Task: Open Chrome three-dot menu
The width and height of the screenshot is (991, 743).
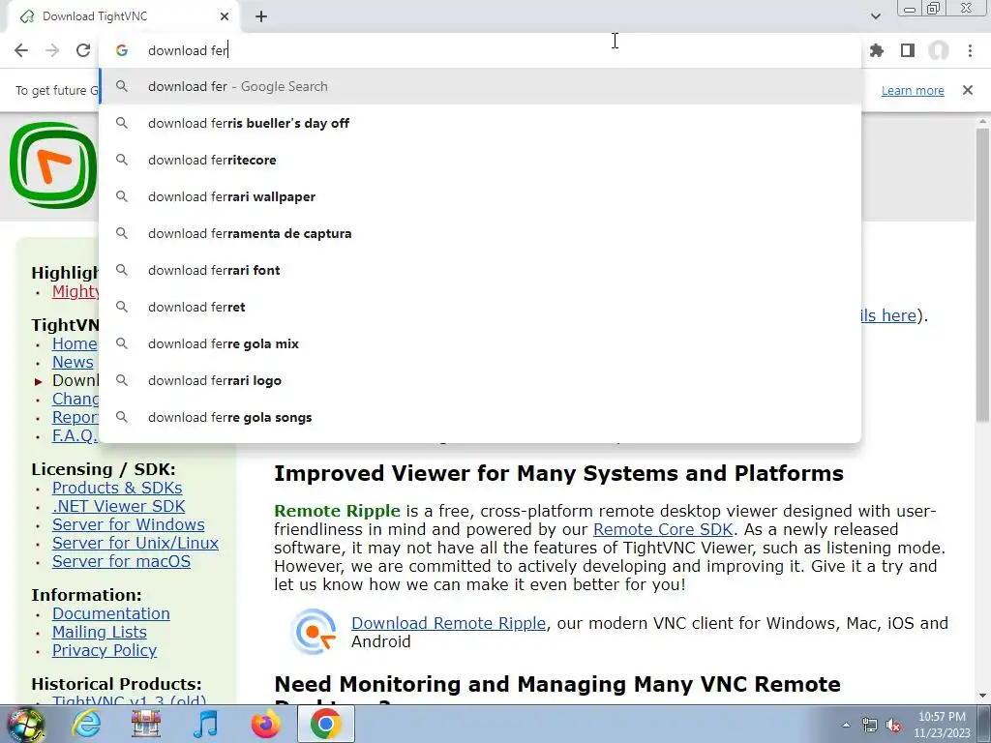Action: (970, 50)
